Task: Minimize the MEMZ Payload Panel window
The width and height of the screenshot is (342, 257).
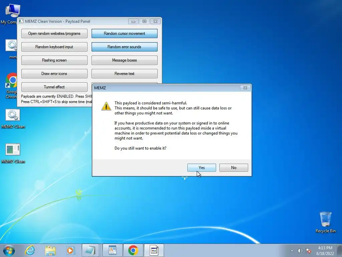Action: 133,21
